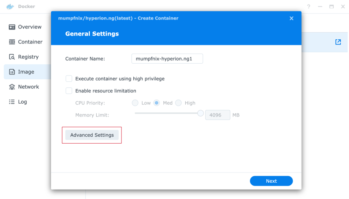The width and height of the screenshot is (349, 199).
Task: Select High CPU priority
Action: [178, 103]
